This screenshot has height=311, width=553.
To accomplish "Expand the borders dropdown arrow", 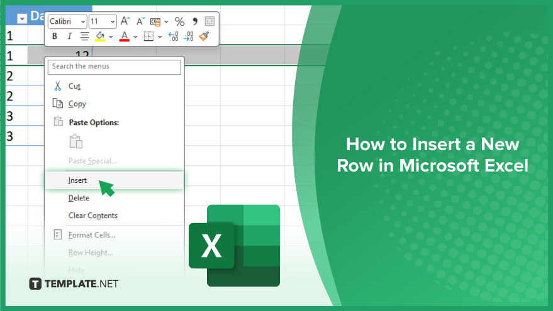I will 160,36.
